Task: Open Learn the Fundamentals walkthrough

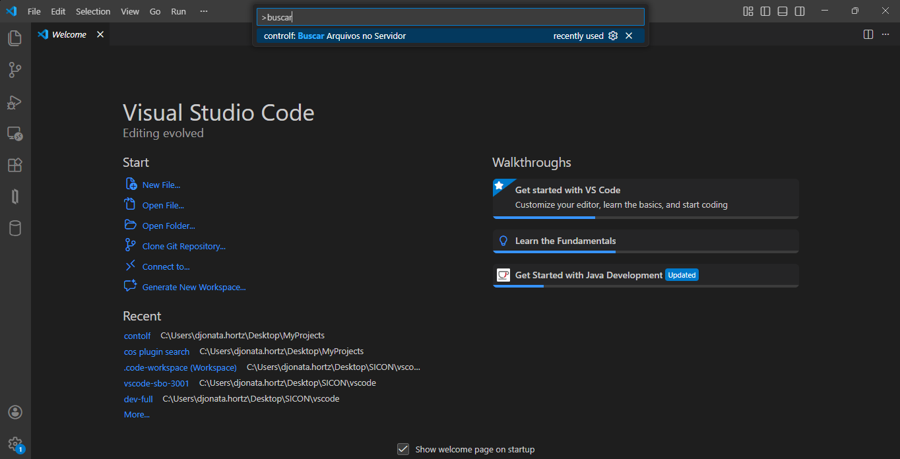Action: (645, 241)
